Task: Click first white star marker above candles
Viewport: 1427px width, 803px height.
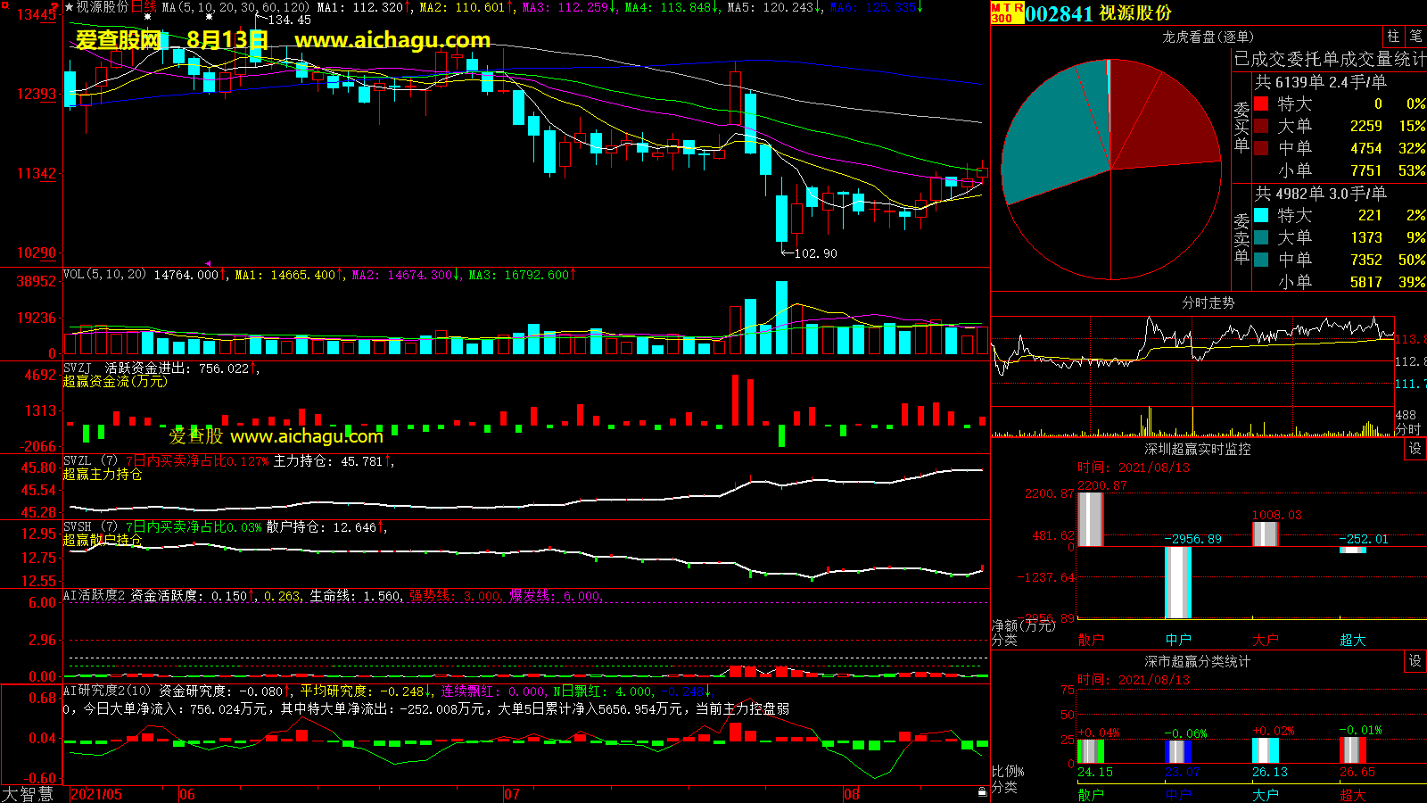Action: coord(147,17)
